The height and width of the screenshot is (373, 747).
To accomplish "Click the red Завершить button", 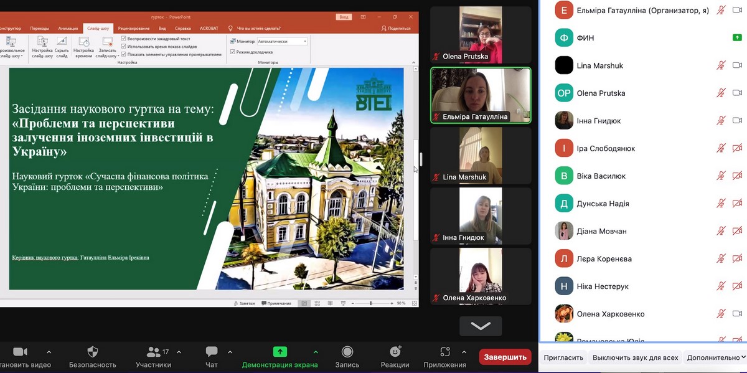I will pos(505,357).
